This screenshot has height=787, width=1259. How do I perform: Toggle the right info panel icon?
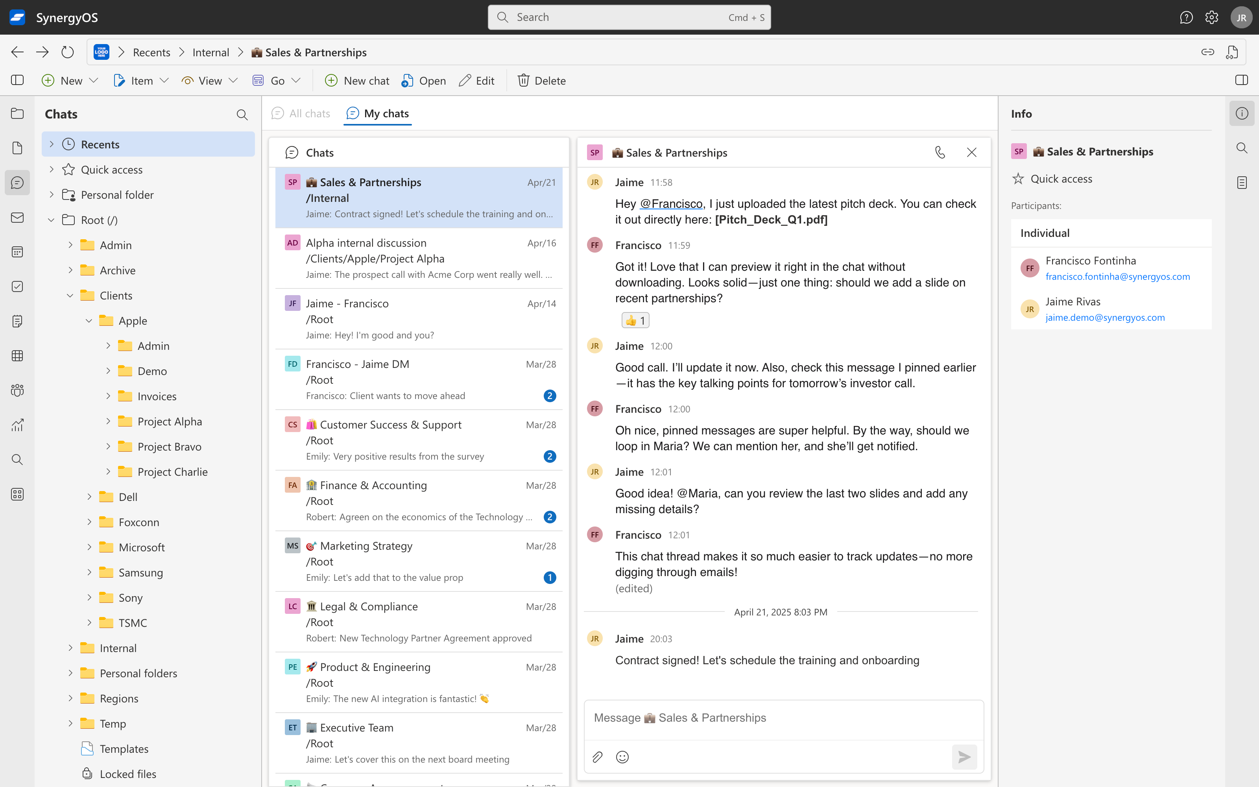[x=1241, y=80]
